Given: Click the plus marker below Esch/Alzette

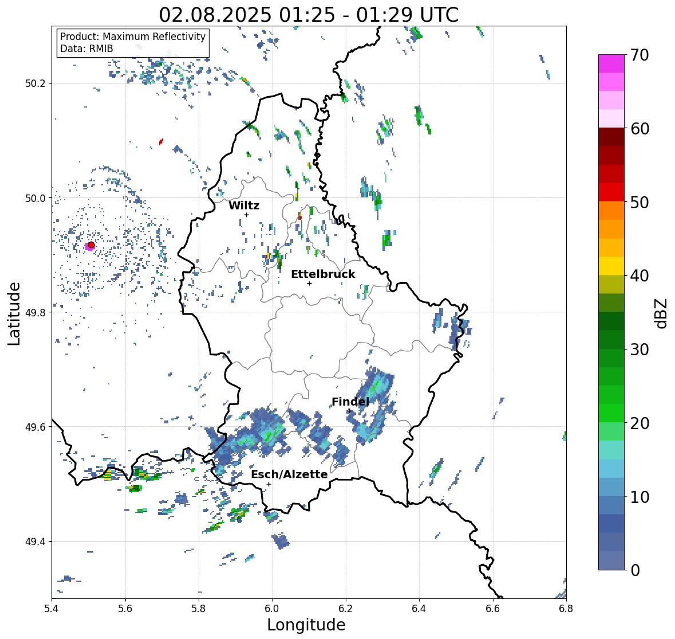Looking at the screenshot, I should (x=269, y=484).
